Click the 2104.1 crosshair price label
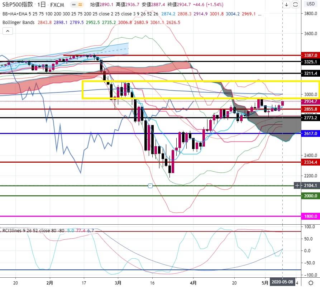 [x=310, y=186]
